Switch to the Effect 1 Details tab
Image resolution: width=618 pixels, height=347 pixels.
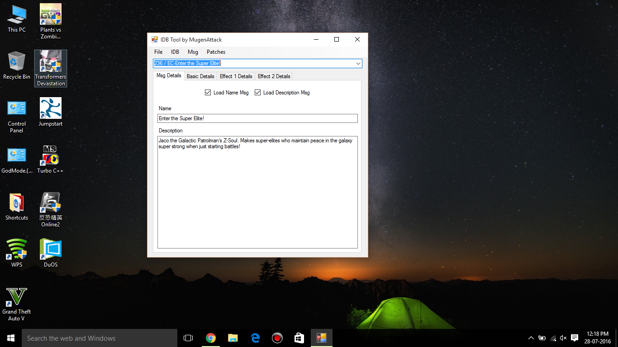pyautogui.click(x=236, y=76)
